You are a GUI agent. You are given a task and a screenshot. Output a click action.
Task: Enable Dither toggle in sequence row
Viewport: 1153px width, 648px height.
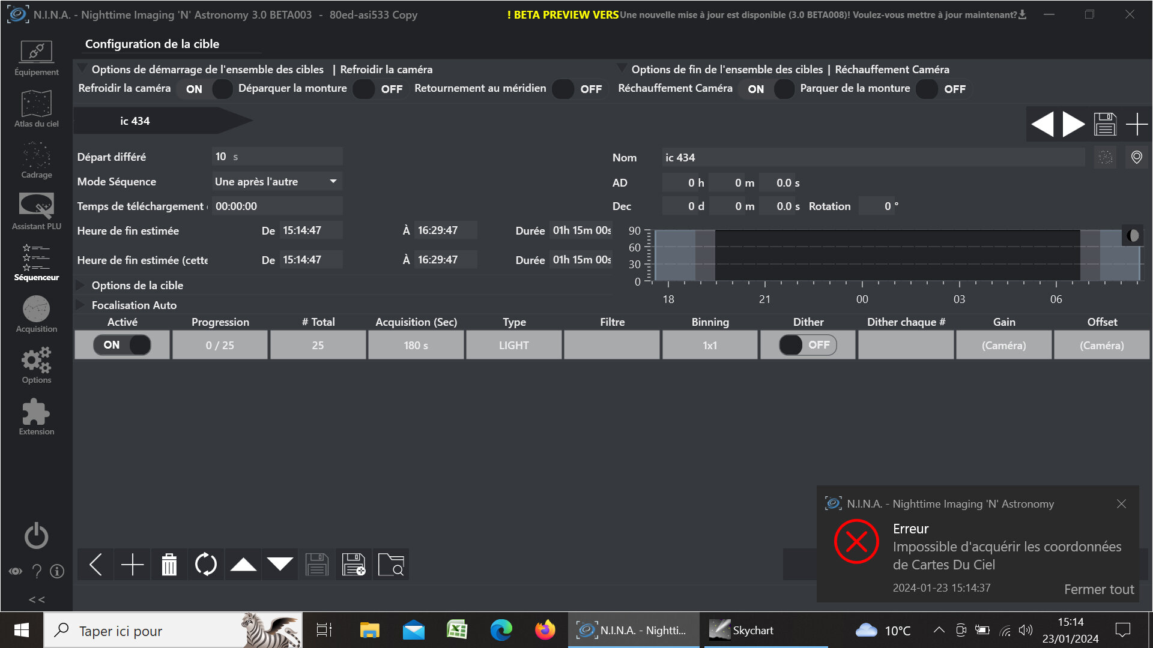tap(807, 345)
